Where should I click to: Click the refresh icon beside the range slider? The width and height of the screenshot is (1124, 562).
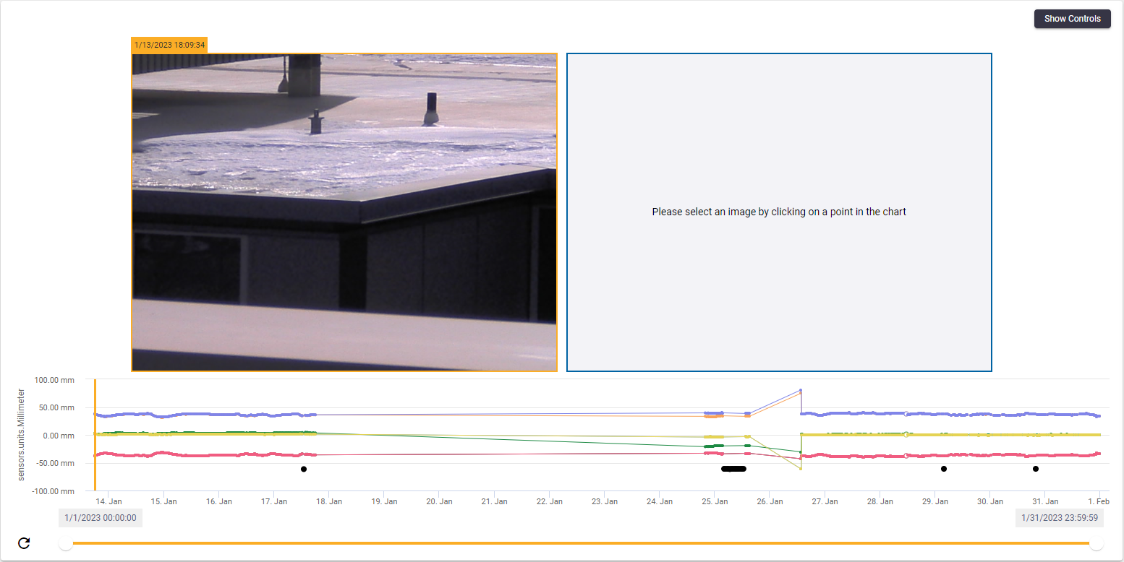[24, 543]
